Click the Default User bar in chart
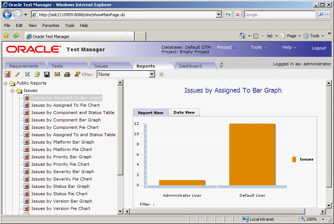The width and height of the screenshot is (334, 224). pyautogui.click(x=252, y=154)
